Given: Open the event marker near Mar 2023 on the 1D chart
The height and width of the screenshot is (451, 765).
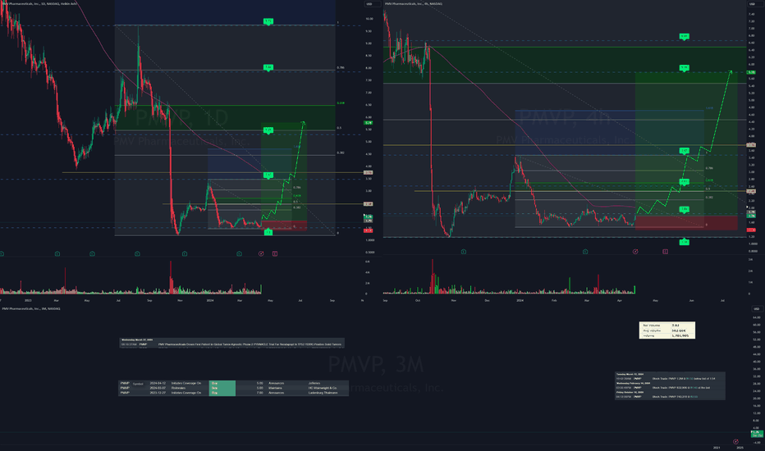Looking at the screenshot, I should [57, 253].
